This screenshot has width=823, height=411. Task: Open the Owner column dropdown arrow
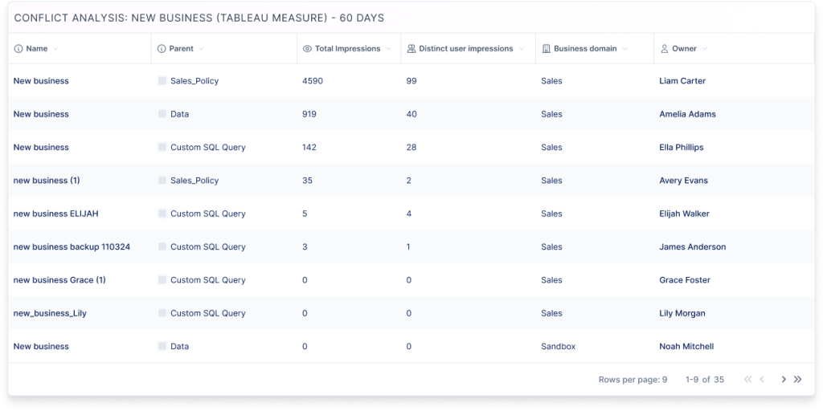(x=704, y=49)
